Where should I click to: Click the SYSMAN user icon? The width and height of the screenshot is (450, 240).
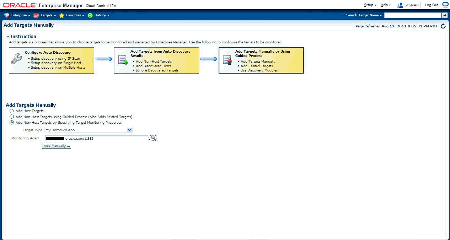click(400, 5)
